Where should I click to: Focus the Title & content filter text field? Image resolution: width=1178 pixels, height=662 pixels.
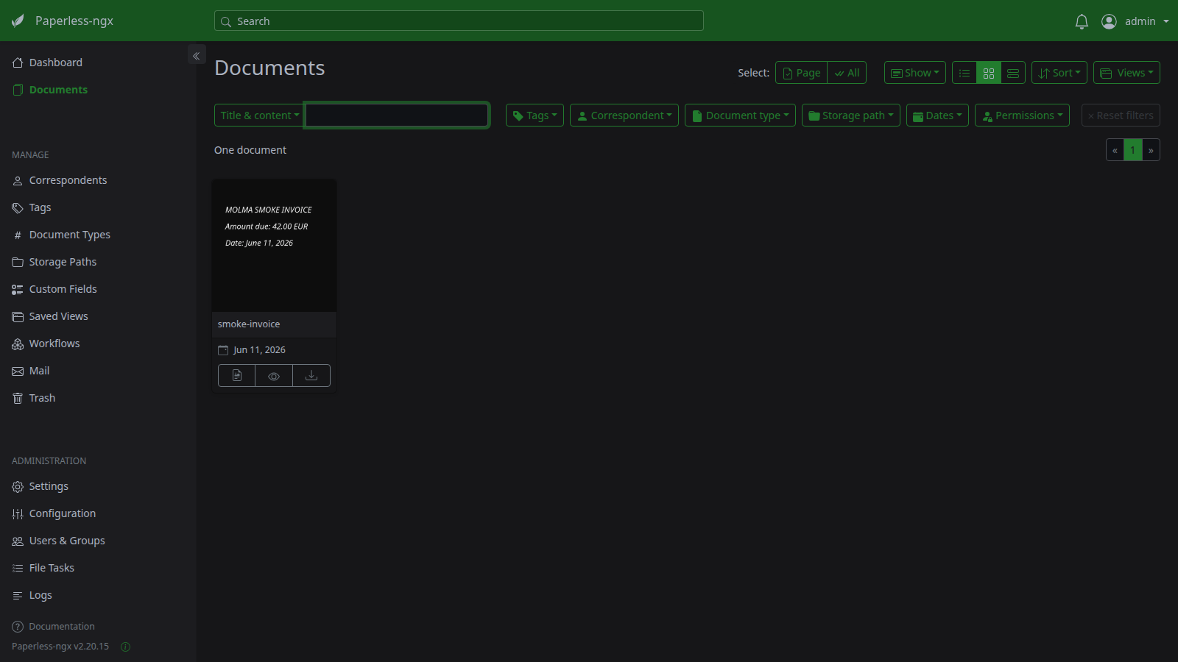coord(397,115)
